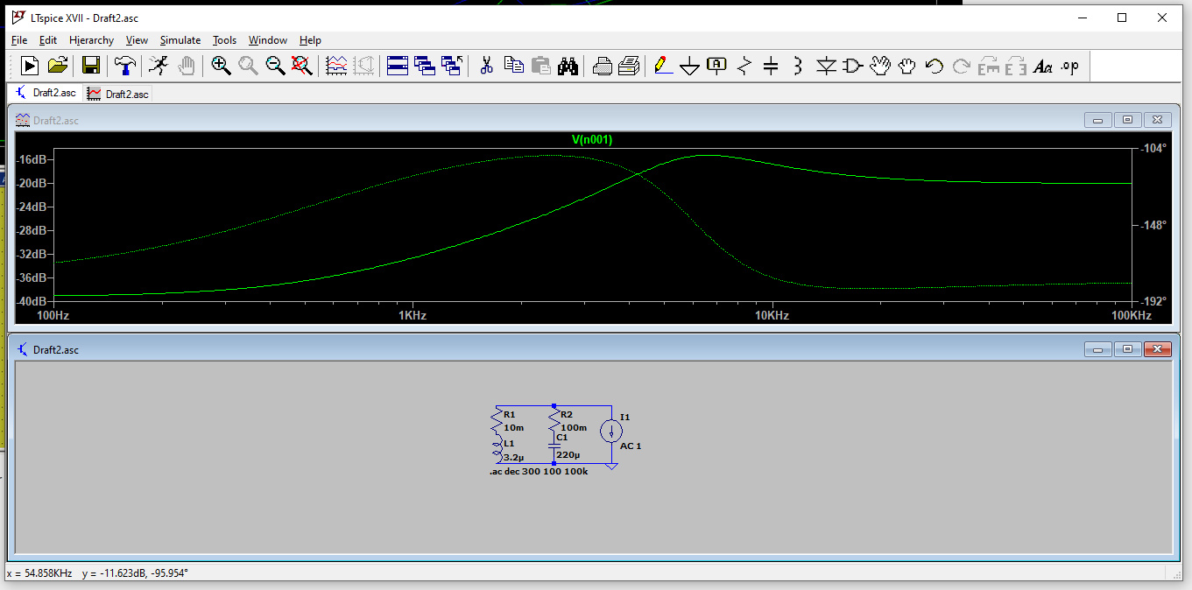The image size is (1192, 590).
Task: Select the Inductor component tool
Action: click(798, 66)
